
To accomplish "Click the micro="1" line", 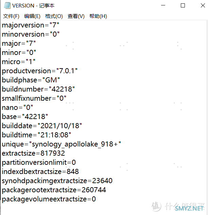I will click(19, 62).
